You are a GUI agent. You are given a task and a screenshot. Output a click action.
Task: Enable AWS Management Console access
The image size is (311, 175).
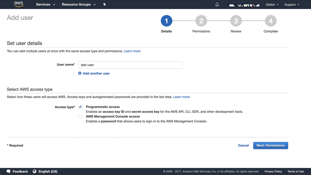[80, 116]
